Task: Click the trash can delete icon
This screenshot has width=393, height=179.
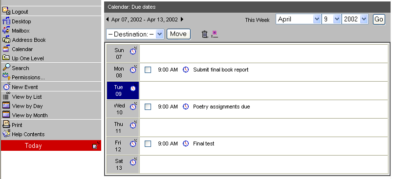Action: tap(205, 34)
